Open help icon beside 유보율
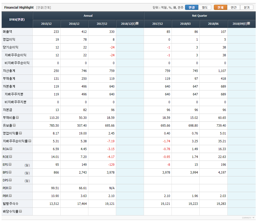 [x=14, y=125]
